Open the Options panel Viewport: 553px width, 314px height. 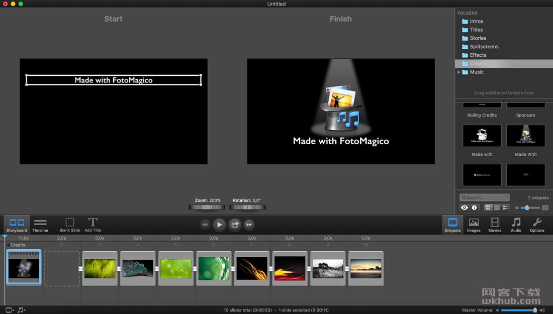pyautogui.click(x=537, y=225)
